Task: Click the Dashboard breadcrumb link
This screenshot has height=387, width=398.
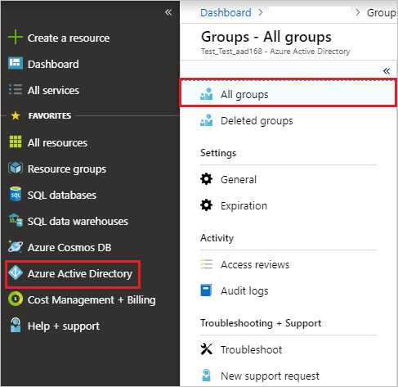Action: pyautogui.click(x=226, y=12)
